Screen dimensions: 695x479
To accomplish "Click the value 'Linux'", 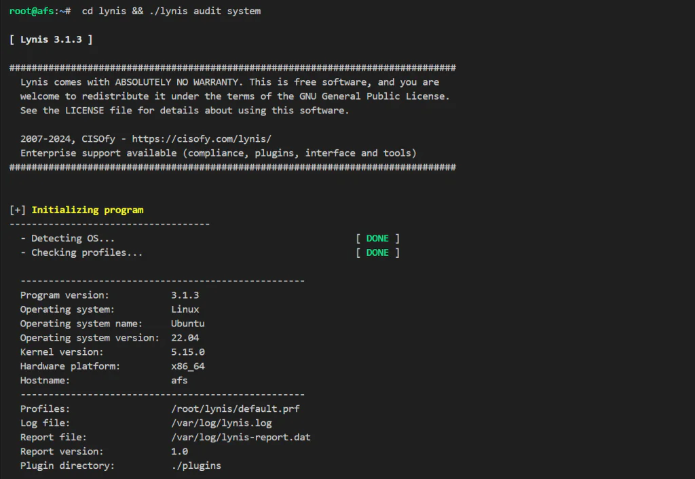I will coord(185,309).
